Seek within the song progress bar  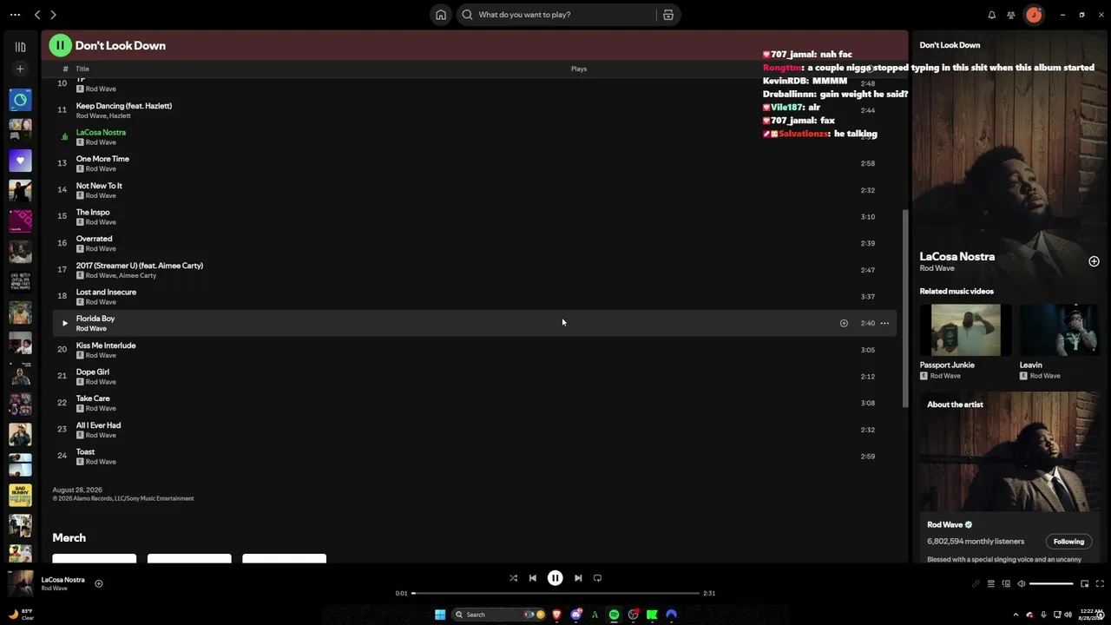555,593
